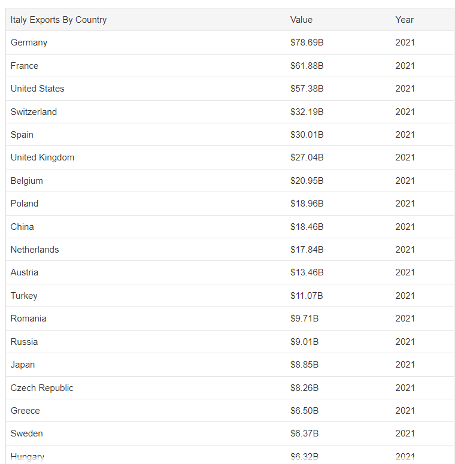The height and width of the screenshot is (464, 455).
Task: Select the United States entry
Action: [x=37, y=89]
